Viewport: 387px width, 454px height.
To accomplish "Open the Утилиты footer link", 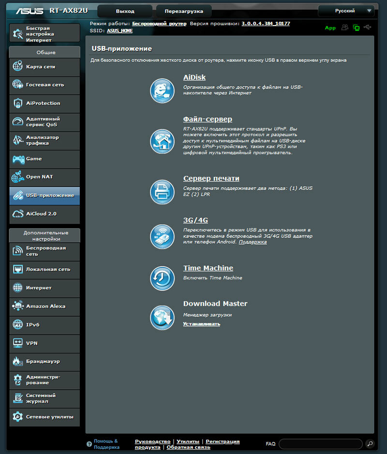I will click(x=188, y=441).
